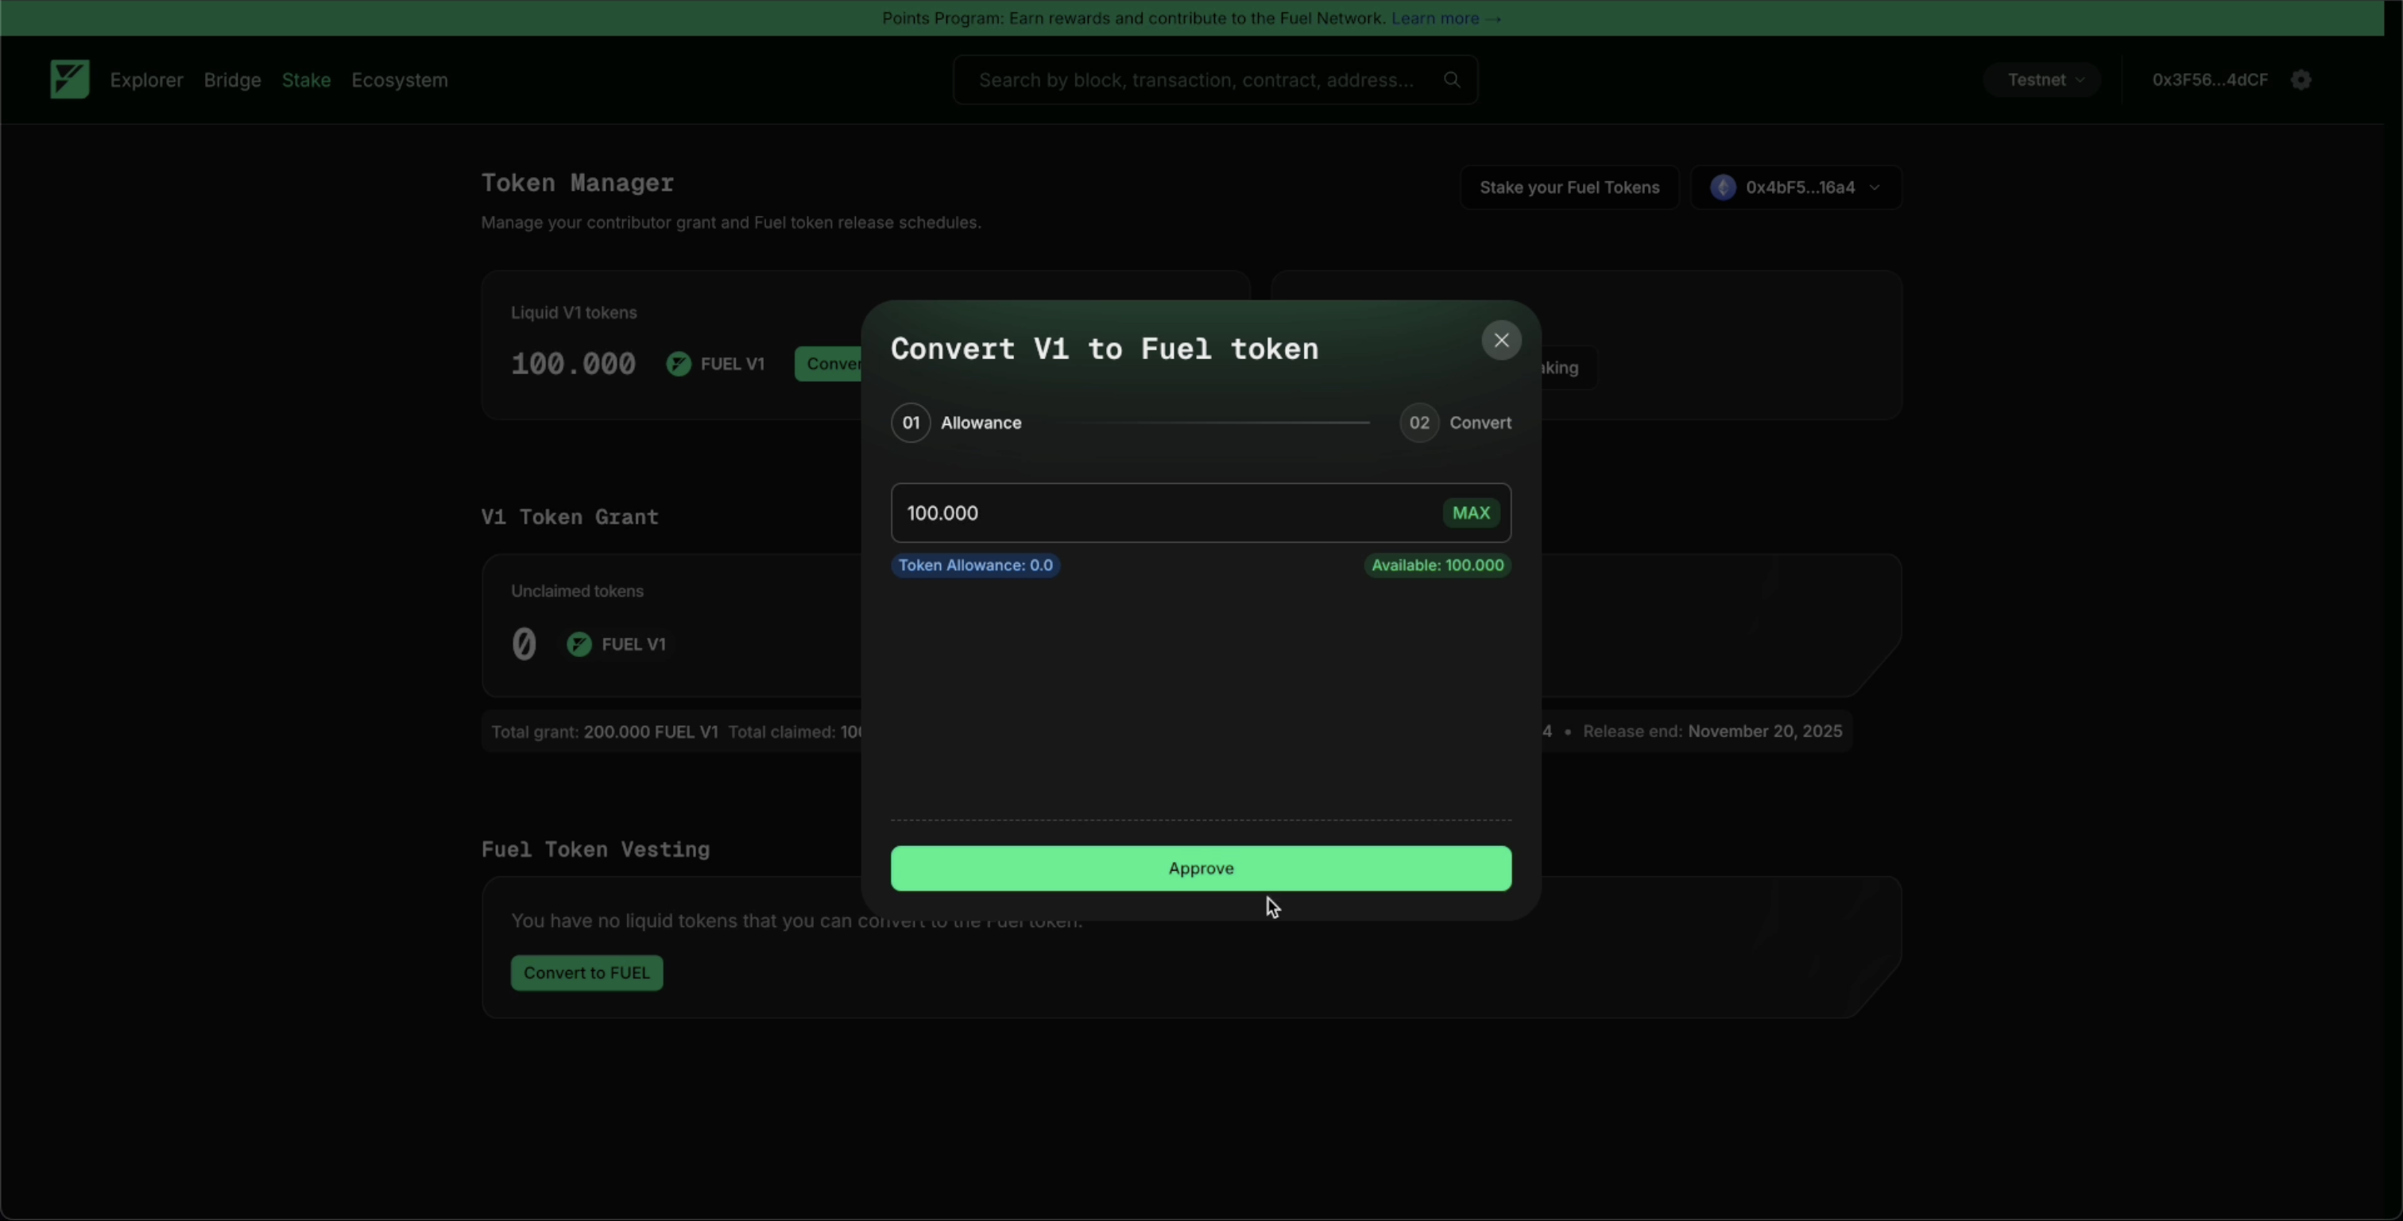The width and height of the screenshot is (2403, 1221).
Task: Follow the Learn more banner link
Action: (1445, 17)
